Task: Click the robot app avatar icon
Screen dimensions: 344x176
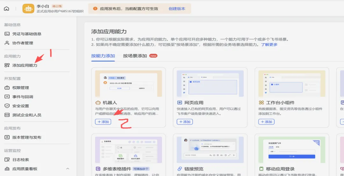Action: (28, 9)
